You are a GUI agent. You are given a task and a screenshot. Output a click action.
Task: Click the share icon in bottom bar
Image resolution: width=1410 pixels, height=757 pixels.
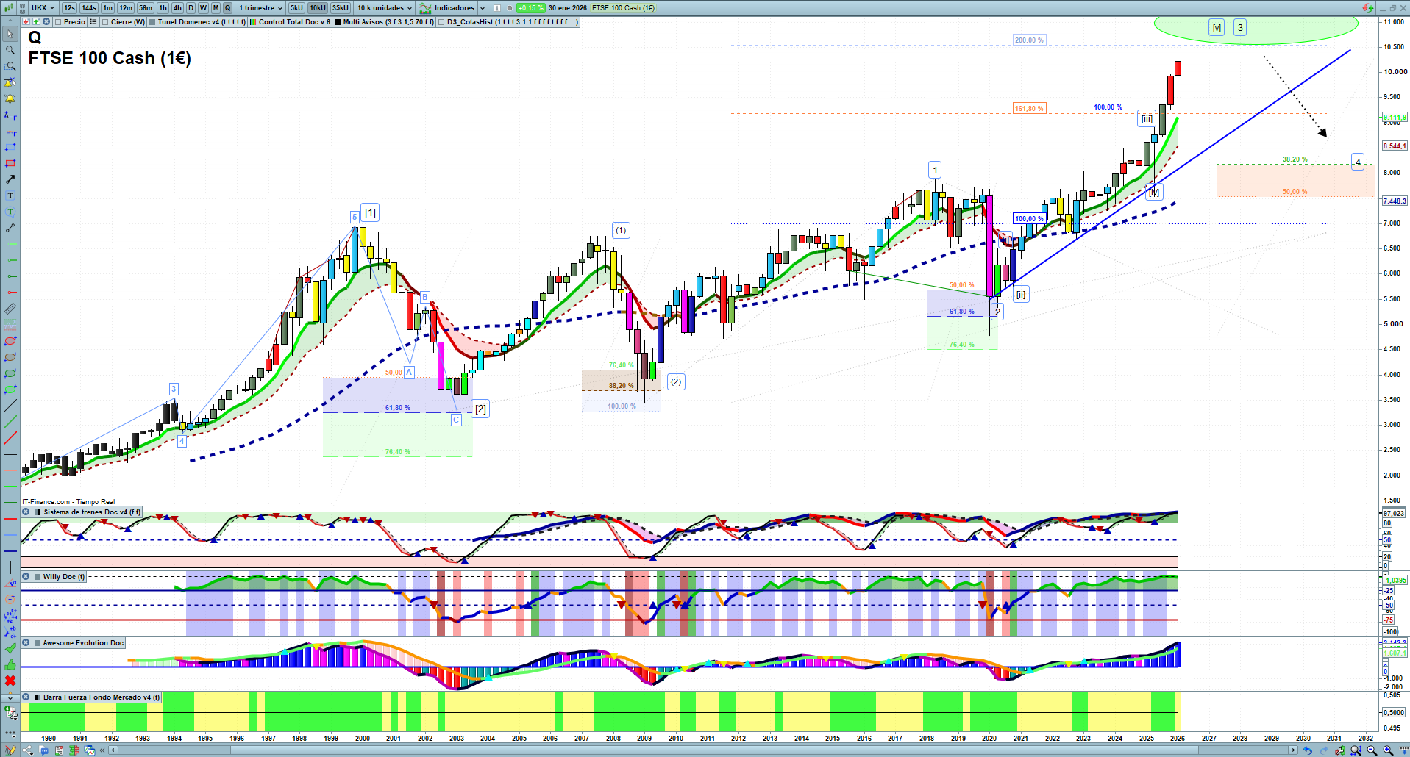click(x=28, y=750)
